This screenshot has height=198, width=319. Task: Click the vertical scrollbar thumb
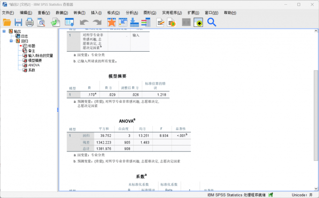[316, 115]
